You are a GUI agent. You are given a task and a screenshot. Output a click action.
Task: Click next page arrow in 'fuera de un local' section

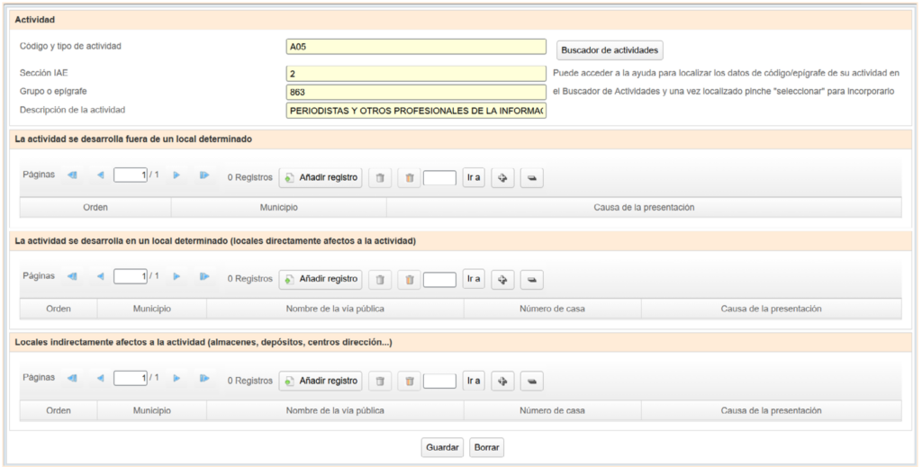pos(176,176)
